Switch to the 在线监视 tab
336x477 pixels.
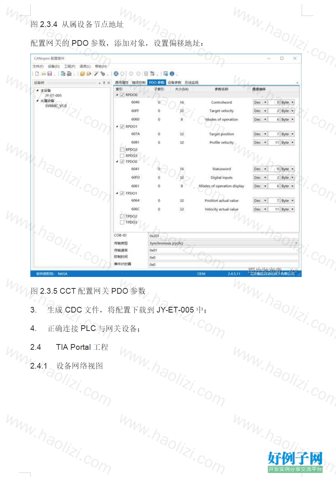(x=192, y=83)
